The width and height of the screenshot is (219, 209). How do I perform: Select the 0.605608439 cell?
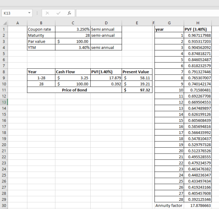tap(198, 120)
